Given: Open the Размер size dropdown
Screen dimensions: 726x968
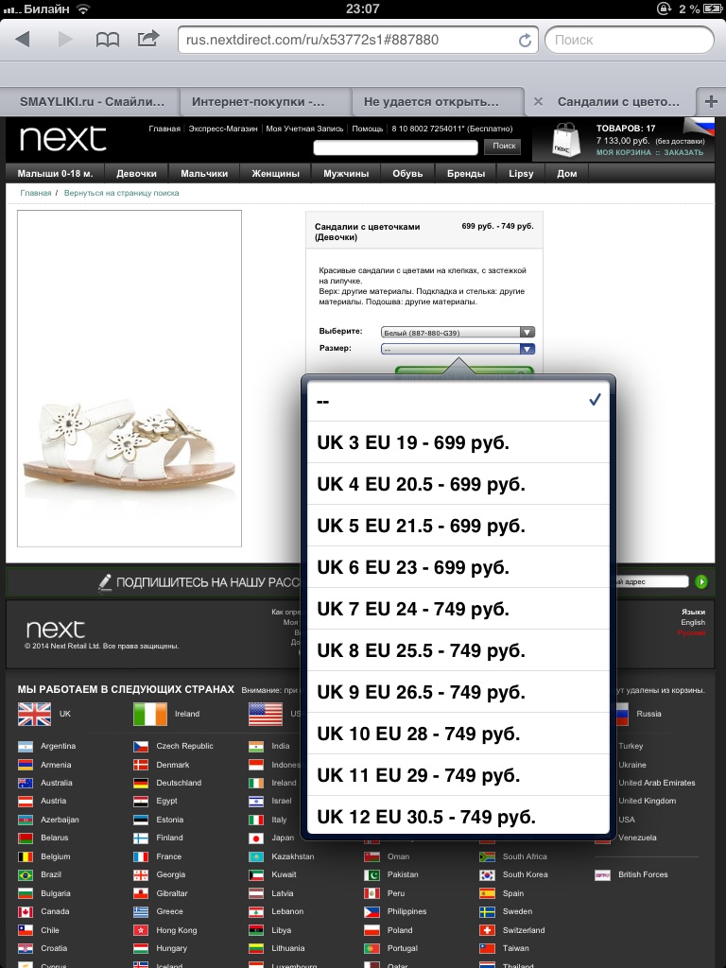Looking at the screenshot, I should (x=458, y=349).
